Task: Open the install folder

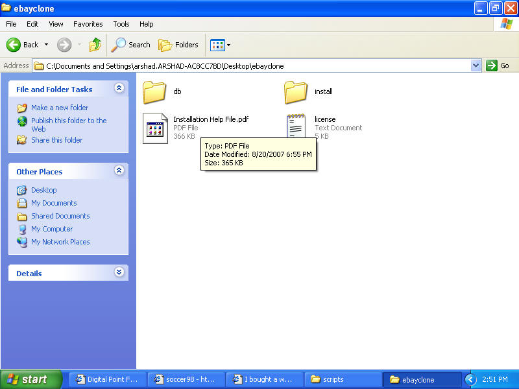Action: tap(296, 92)
